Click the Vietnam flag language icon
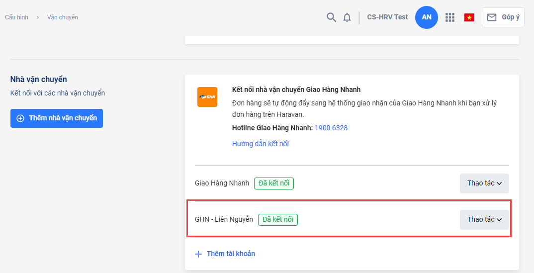Viewport: 534px width, 273px height. point(469,17)
